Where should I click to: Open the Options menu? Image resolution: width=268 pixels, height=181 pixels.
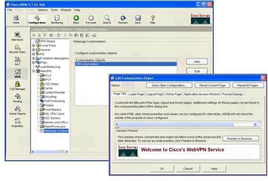[43, 10]
